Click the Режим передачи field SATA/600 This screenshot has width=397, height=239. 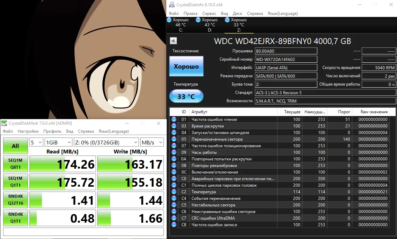tap(286, 76)
